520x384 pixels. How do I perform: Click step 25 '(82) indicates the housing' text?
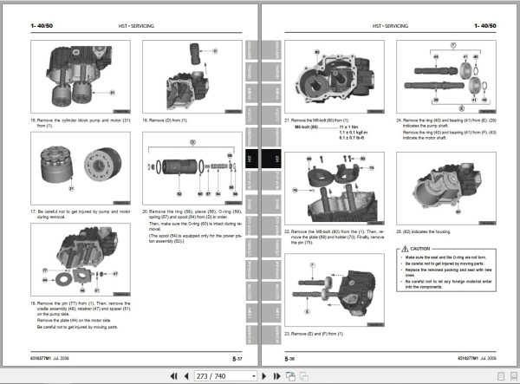(424, 231)
